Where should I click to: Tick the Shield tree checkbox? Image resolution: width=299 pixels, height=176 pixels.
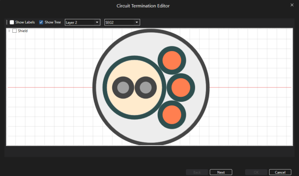point(15,31)
